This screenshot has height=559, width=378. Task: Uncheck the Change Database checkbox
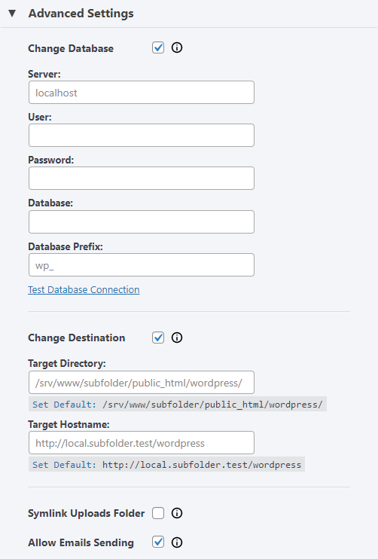coord(158,47)
